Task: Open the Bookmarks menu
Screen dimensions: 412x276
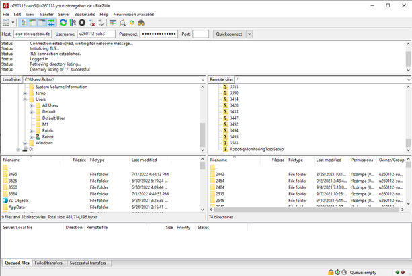Action: 84,15
